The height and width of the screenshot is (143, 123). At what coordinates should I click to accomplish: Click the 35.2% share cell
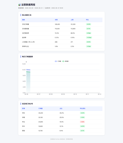(62, 113)
